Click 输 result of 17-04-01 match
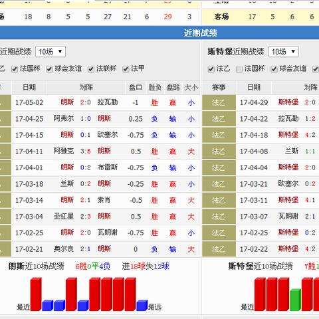 coord(173,168)
